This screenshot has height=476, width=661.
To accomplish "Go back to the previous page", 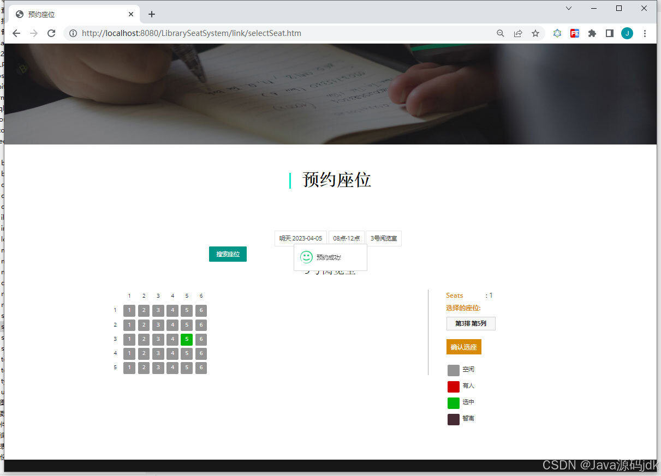I will [x=16, y=33].
